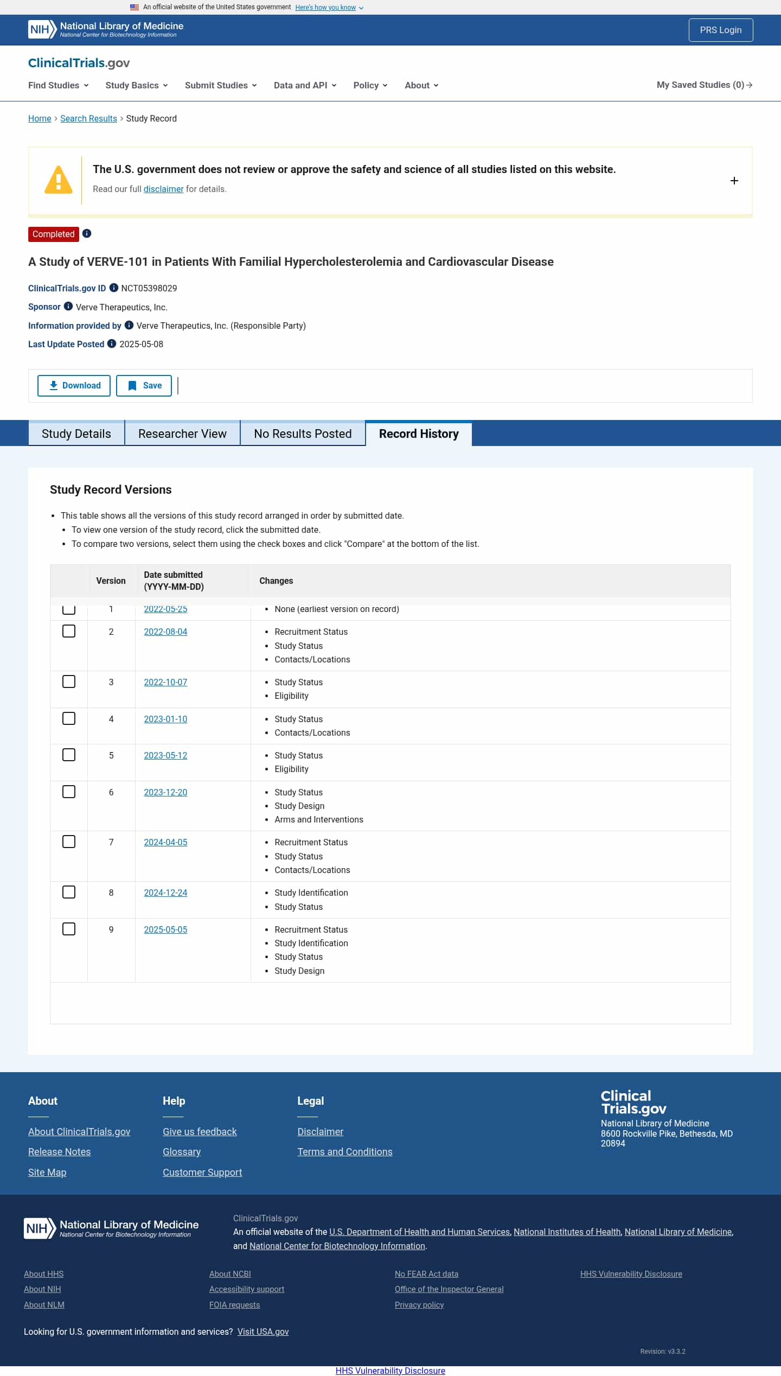Expand 'Here's how you know' banner
Image resolution: width=781 pixels, height=1376 pixels.
[x=329, y=8]
